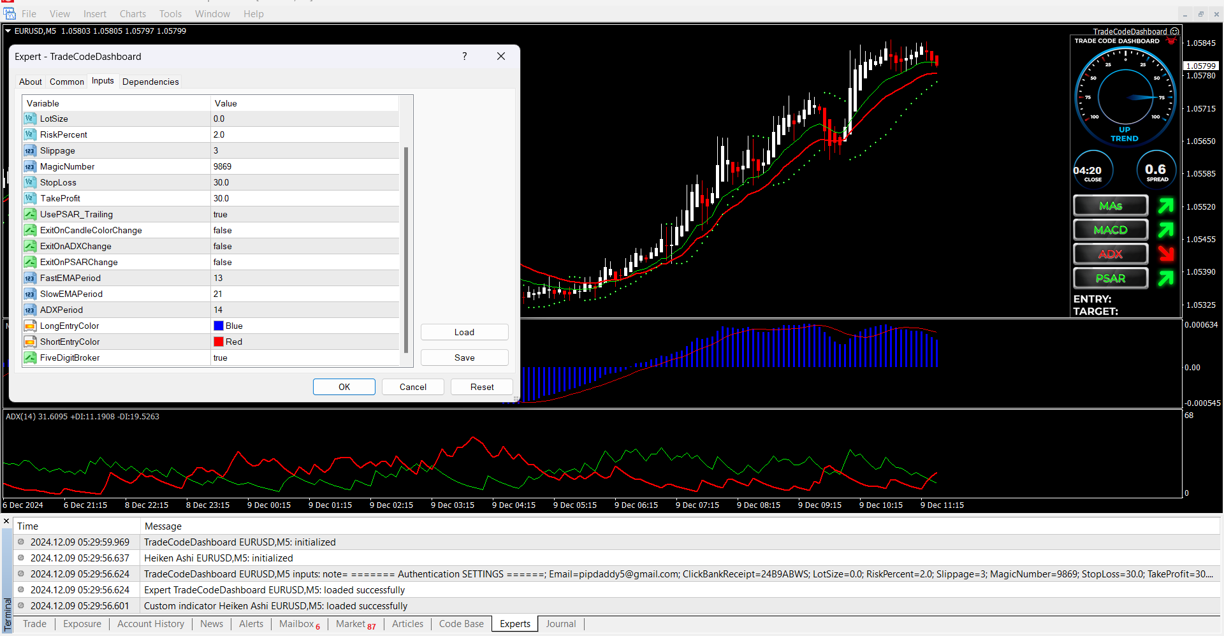The image size is (1224, 636).
Task: Toggle the UsePSAR_Trailing true value
Action: point(305,214)
